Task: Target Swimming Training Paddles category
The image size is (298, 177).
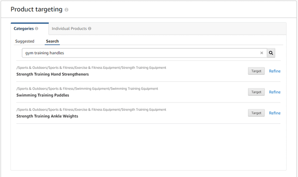Action: click(x=256, y=92)
